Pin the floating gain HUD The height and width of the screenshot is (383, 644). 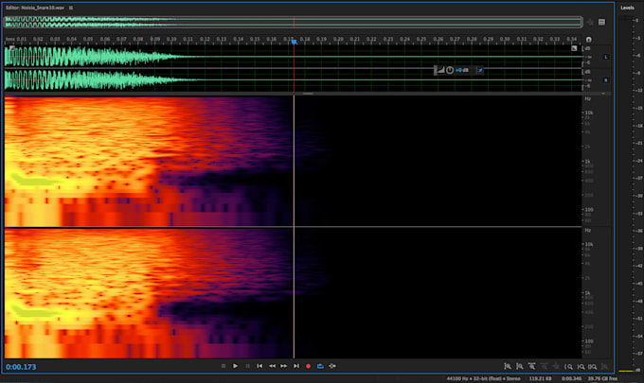coord(480,70)
